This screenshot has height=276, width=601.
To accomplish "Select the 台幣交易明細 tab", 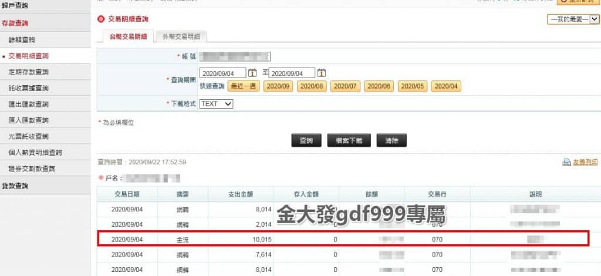I will tap(128, 36).
